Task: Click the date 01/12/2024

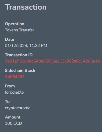Action: point(16,46)
